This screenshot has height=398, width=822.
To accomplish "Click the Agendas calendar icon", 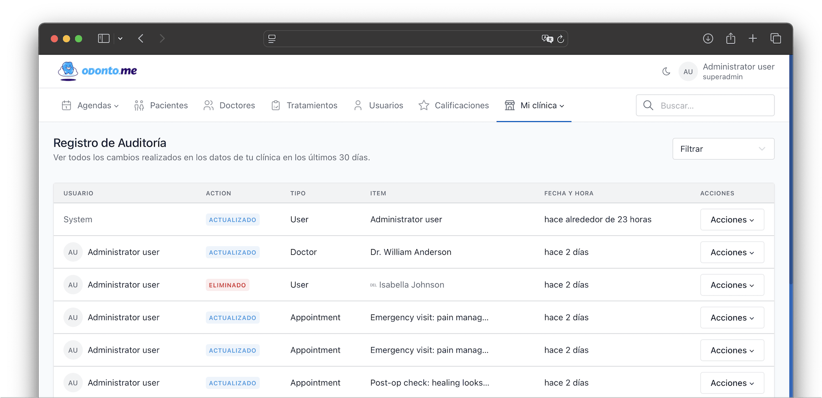I will click(x=66, y=106).
